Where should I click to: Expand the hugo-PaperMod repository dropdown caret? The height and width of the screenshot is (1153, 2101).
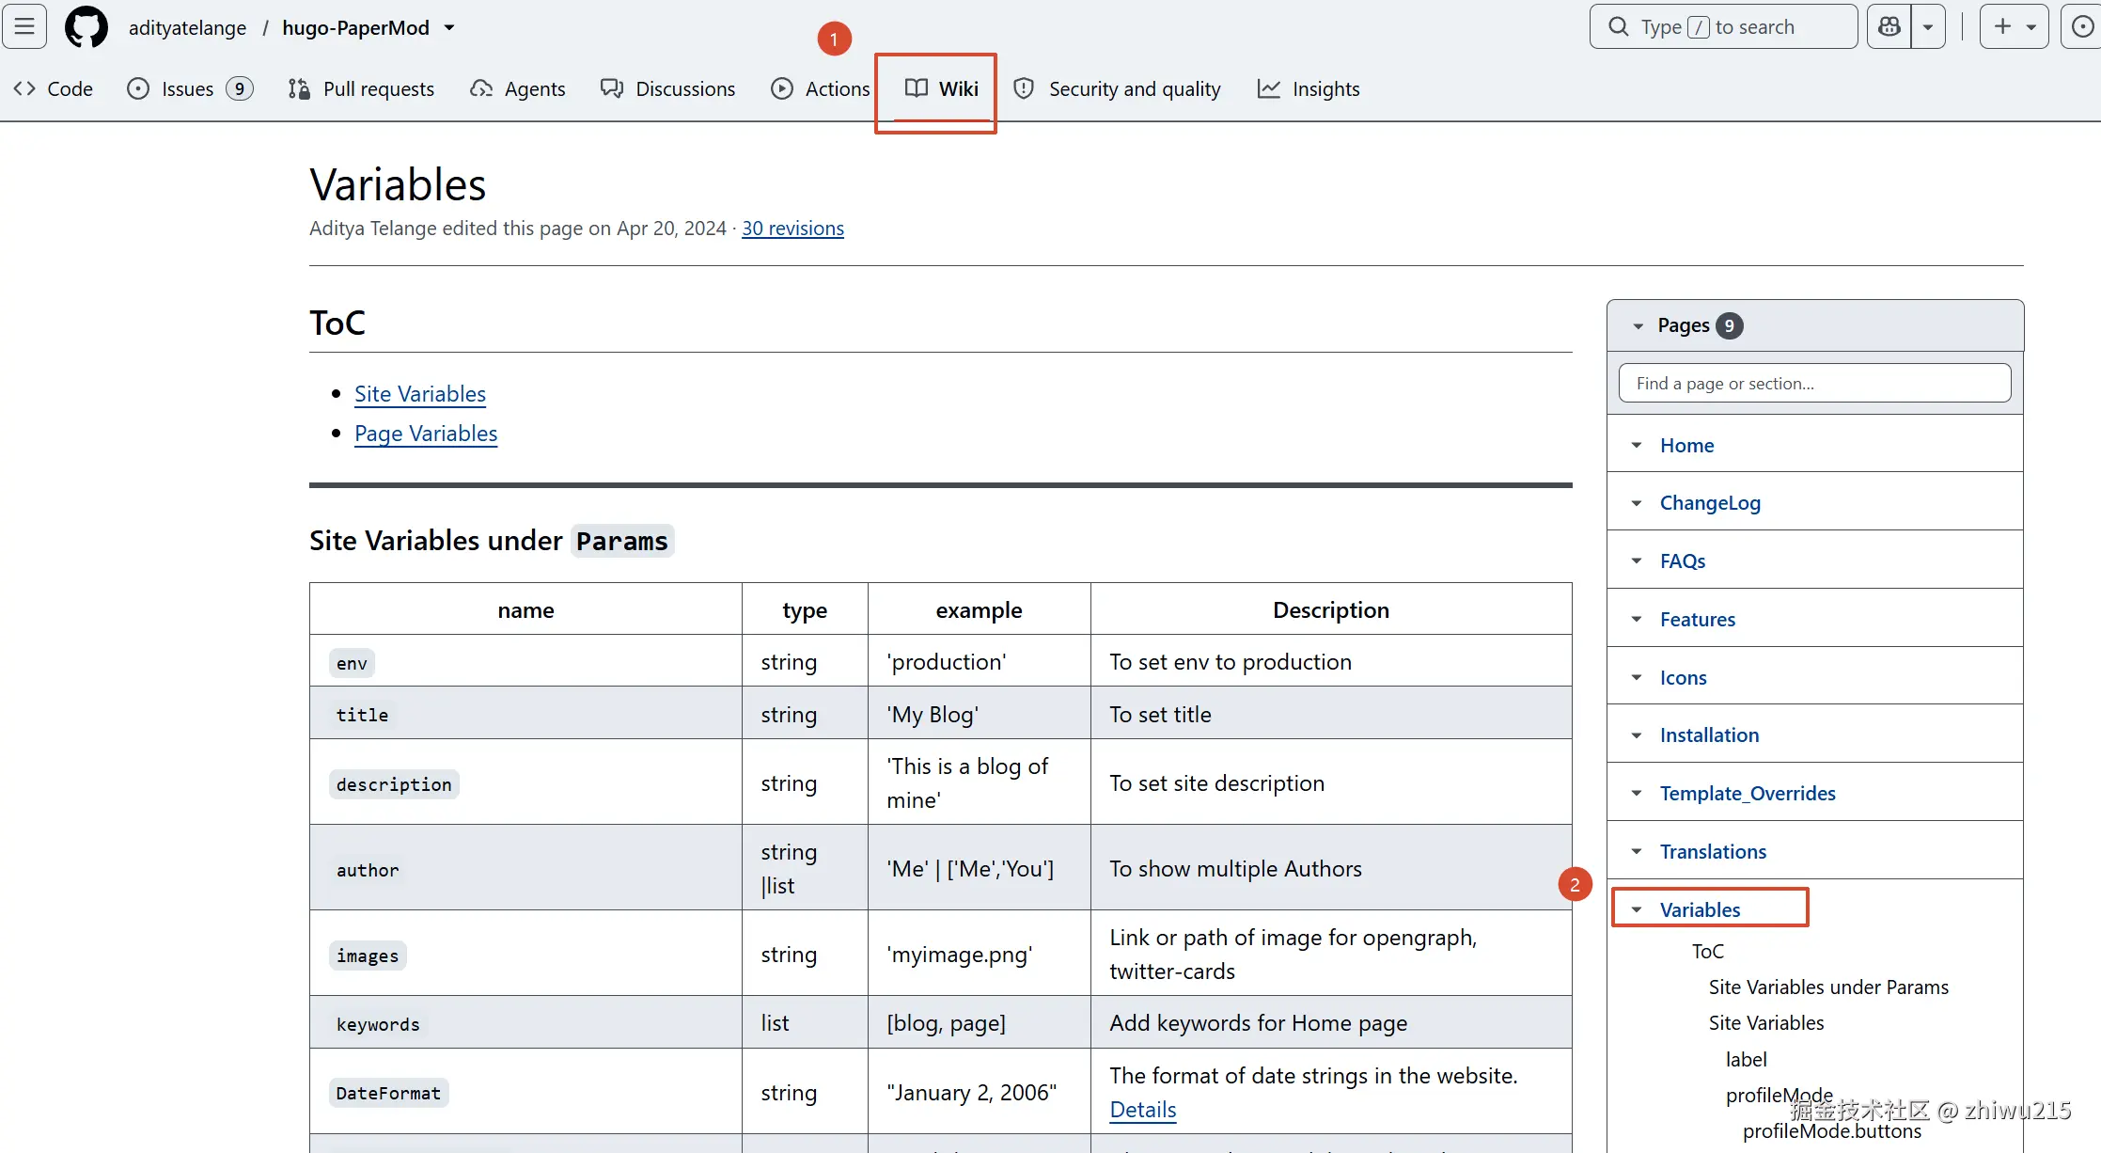click(x=449, y=27)
